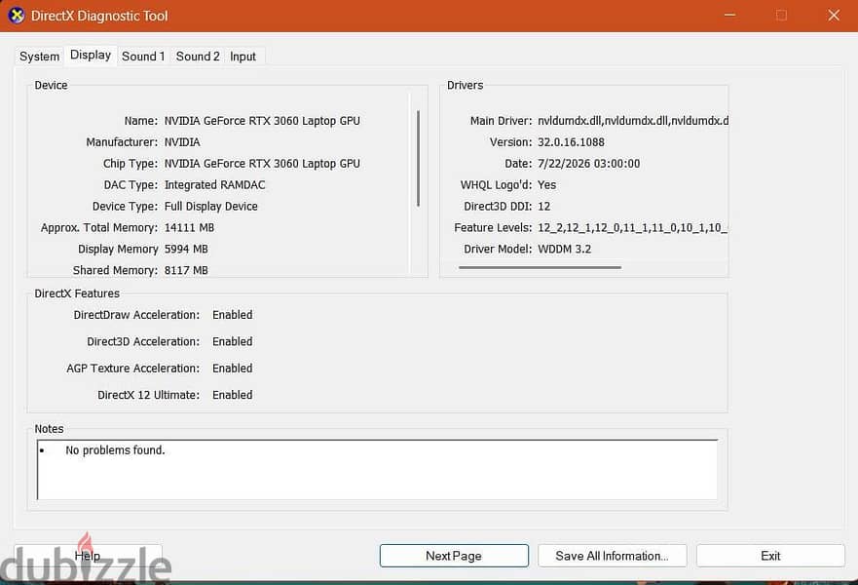Click the Direct3D DDI value 12
Viewport: 858px width, 585px height.
[x=543, y=206]
